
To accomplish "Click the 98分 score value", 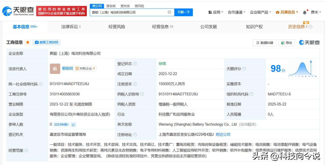I will click(278, 69).
